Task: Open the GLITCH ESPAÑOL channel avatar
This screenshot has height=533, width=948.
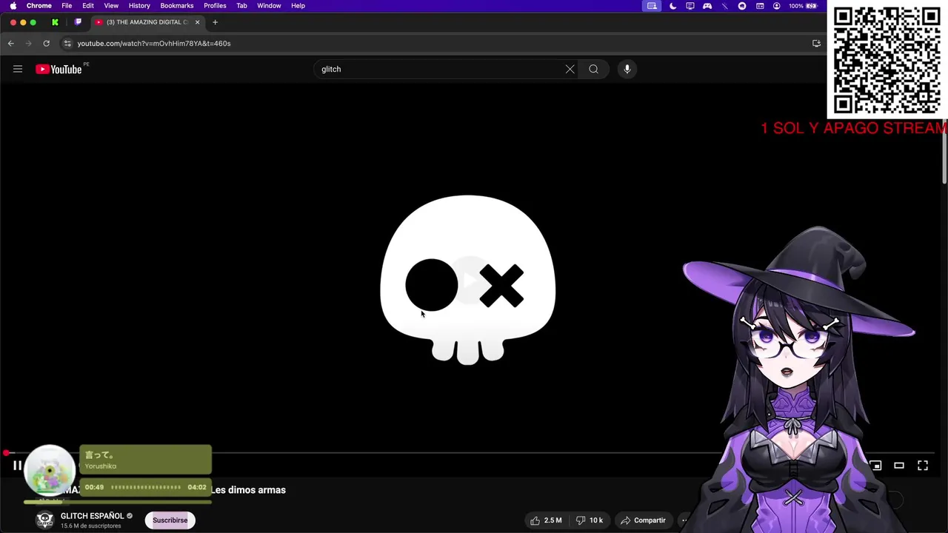Action: click(45, 520)
